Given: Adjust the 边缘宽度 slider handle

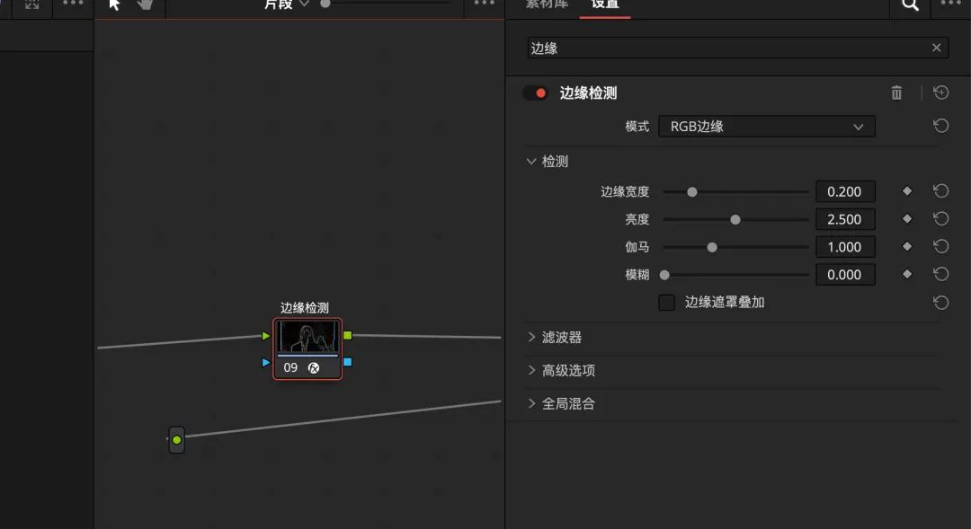Looking at the screenshot, I should (692, 192).
